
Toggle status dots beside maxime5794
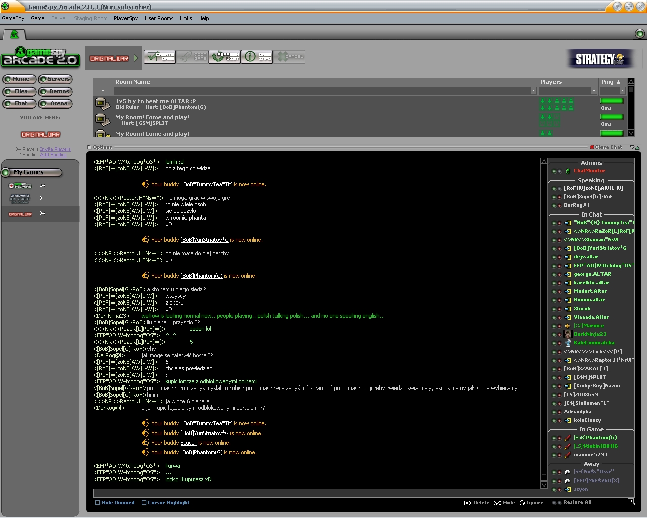[557, 455]
